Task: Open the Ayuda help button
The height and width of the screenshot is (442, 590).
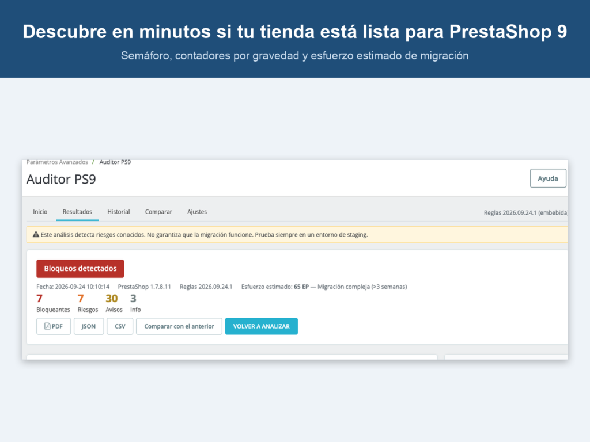Action: [x=547, y=178]
